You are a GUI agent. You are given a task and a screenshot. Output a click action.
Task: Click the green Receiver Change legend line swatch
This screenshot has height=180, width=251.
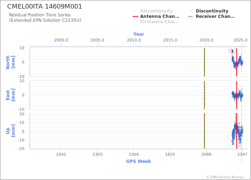(x=190, y=16)
